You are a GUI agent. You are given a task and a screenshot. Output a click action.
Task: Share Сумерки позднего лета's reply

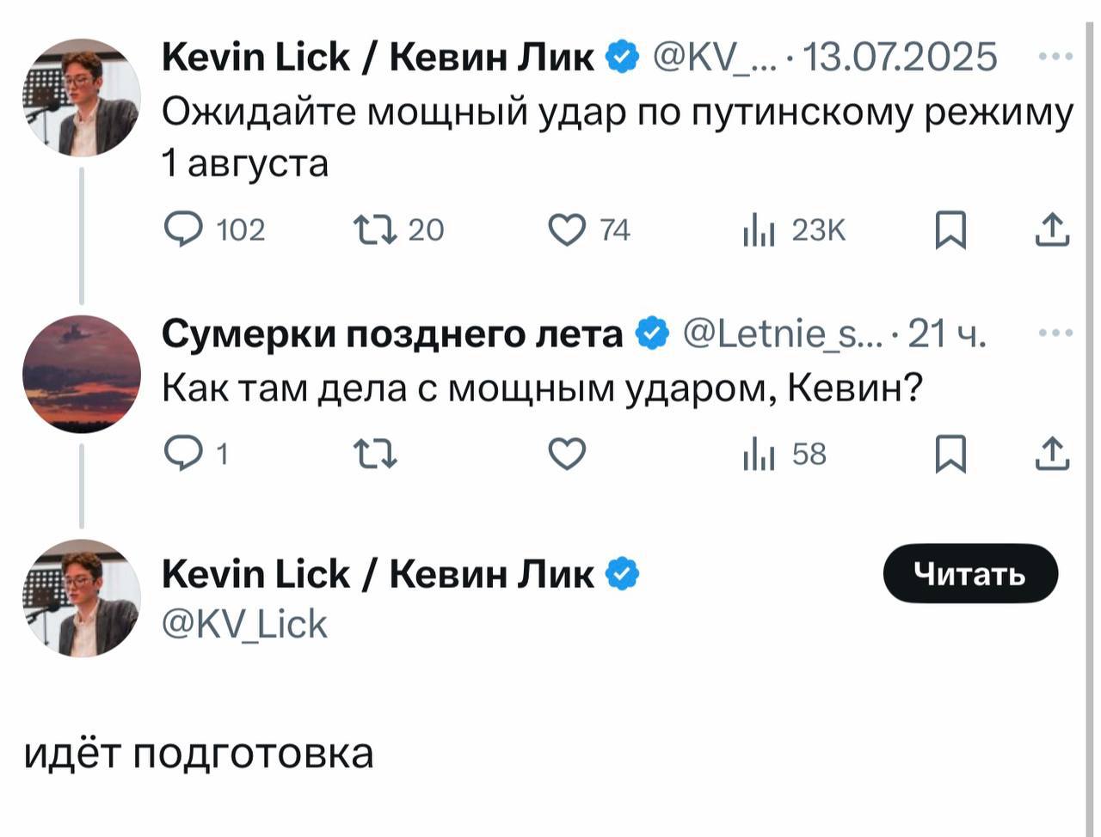tap(1052, 454)
